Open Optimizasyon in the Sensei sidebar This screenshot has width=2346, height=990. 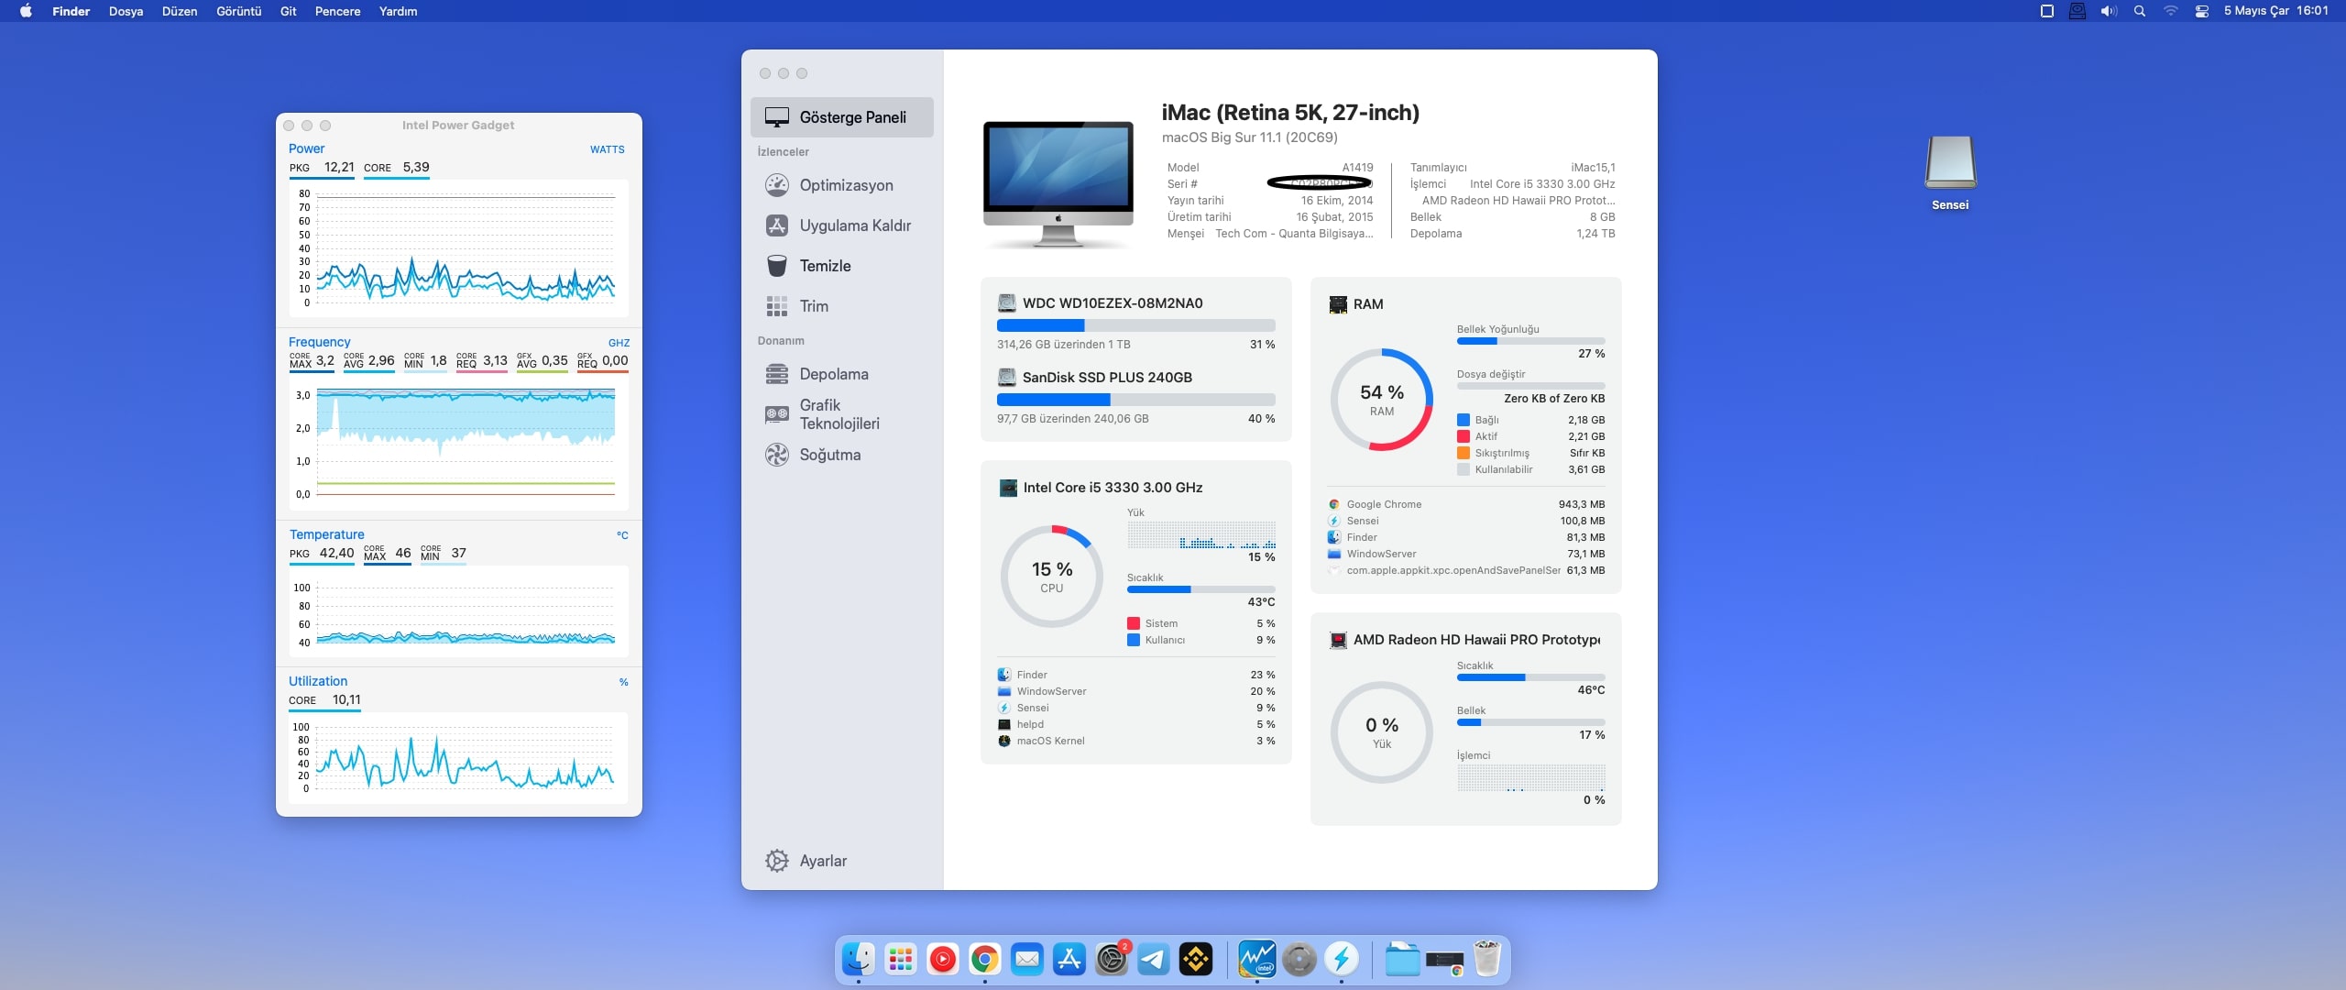845,185
